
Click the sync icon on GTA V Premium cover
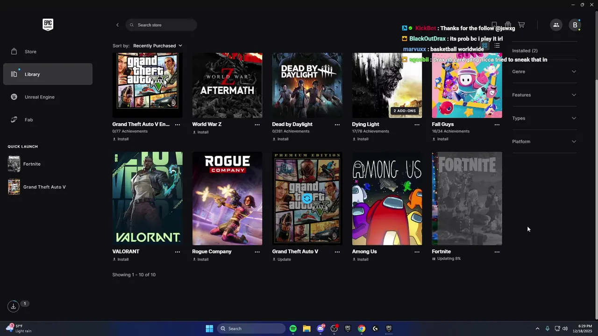[307, 198]
